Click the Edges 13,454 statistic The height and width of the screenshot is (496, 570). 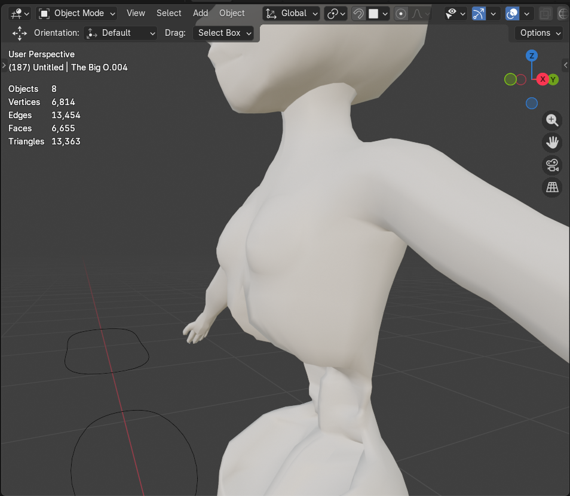click(44, 115)
